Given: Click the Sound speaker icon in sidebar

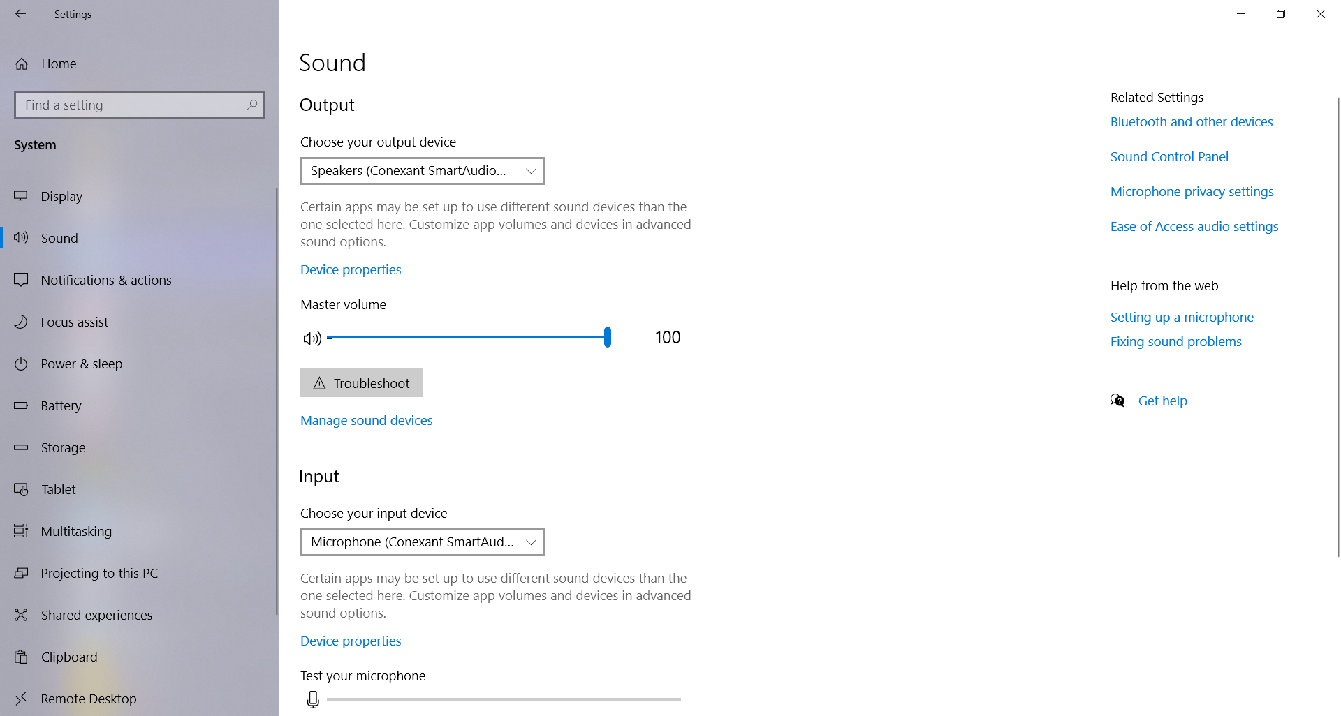Looking at the screenshot, I should pyautogui.click(x=20, y=238).
